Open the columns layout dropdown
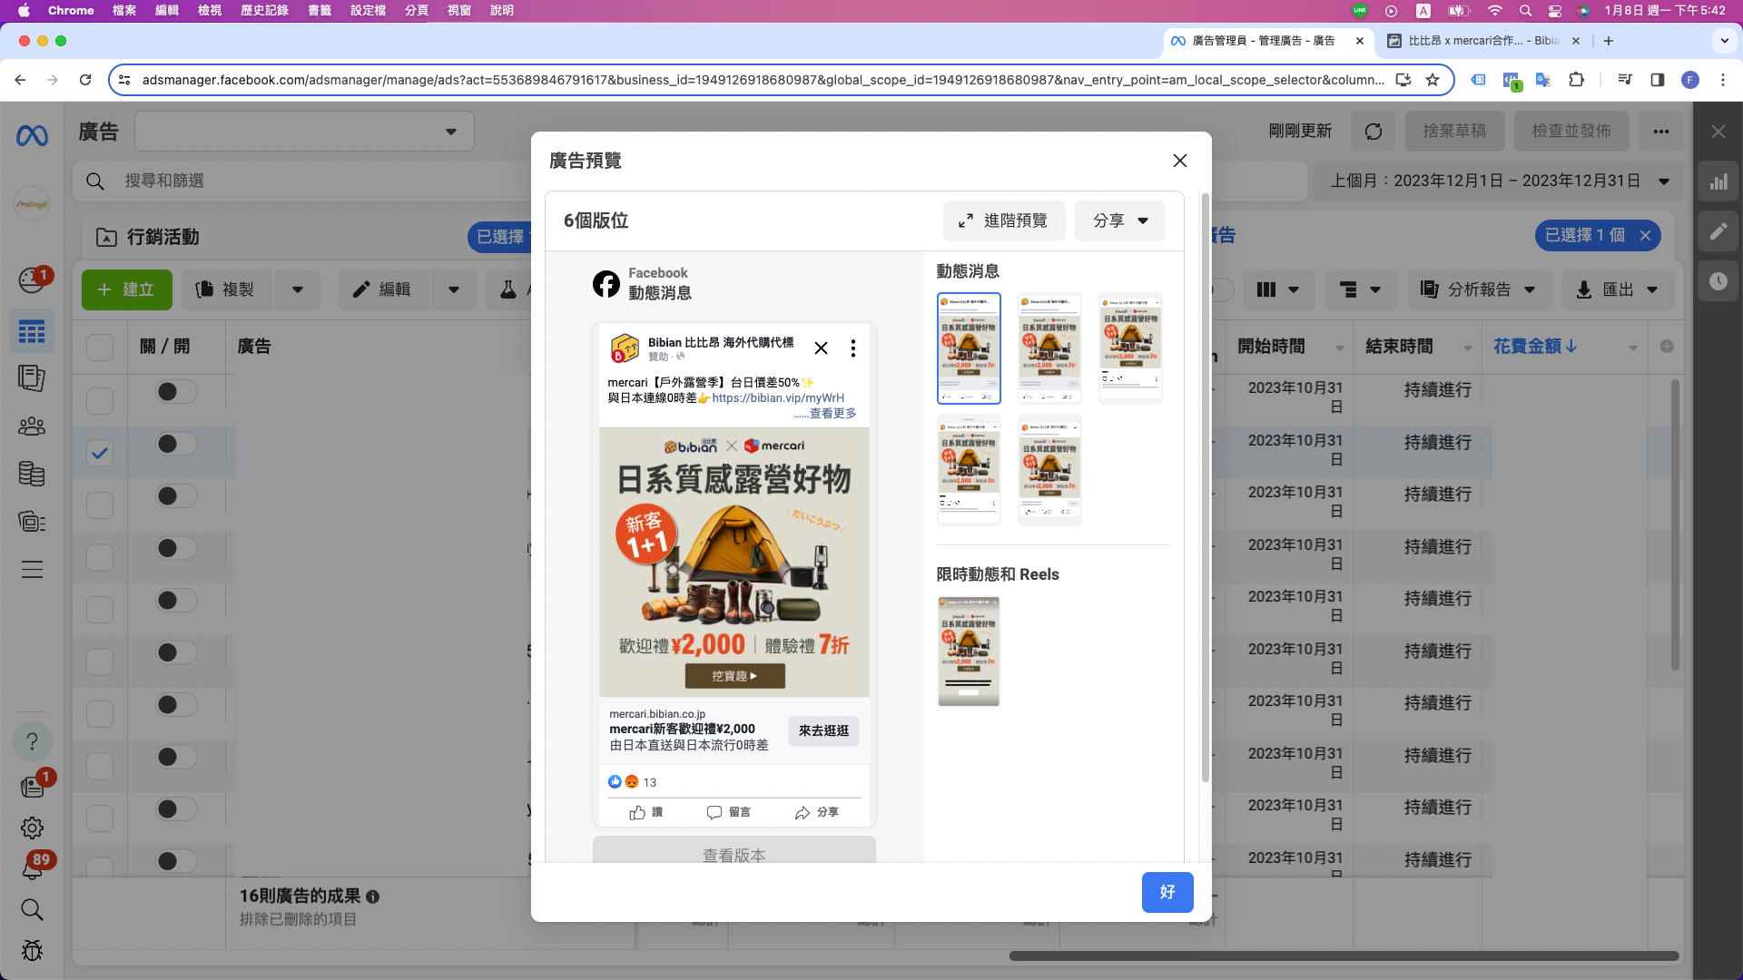Screen dimensions: 1743x980 tap(1278, 289)
